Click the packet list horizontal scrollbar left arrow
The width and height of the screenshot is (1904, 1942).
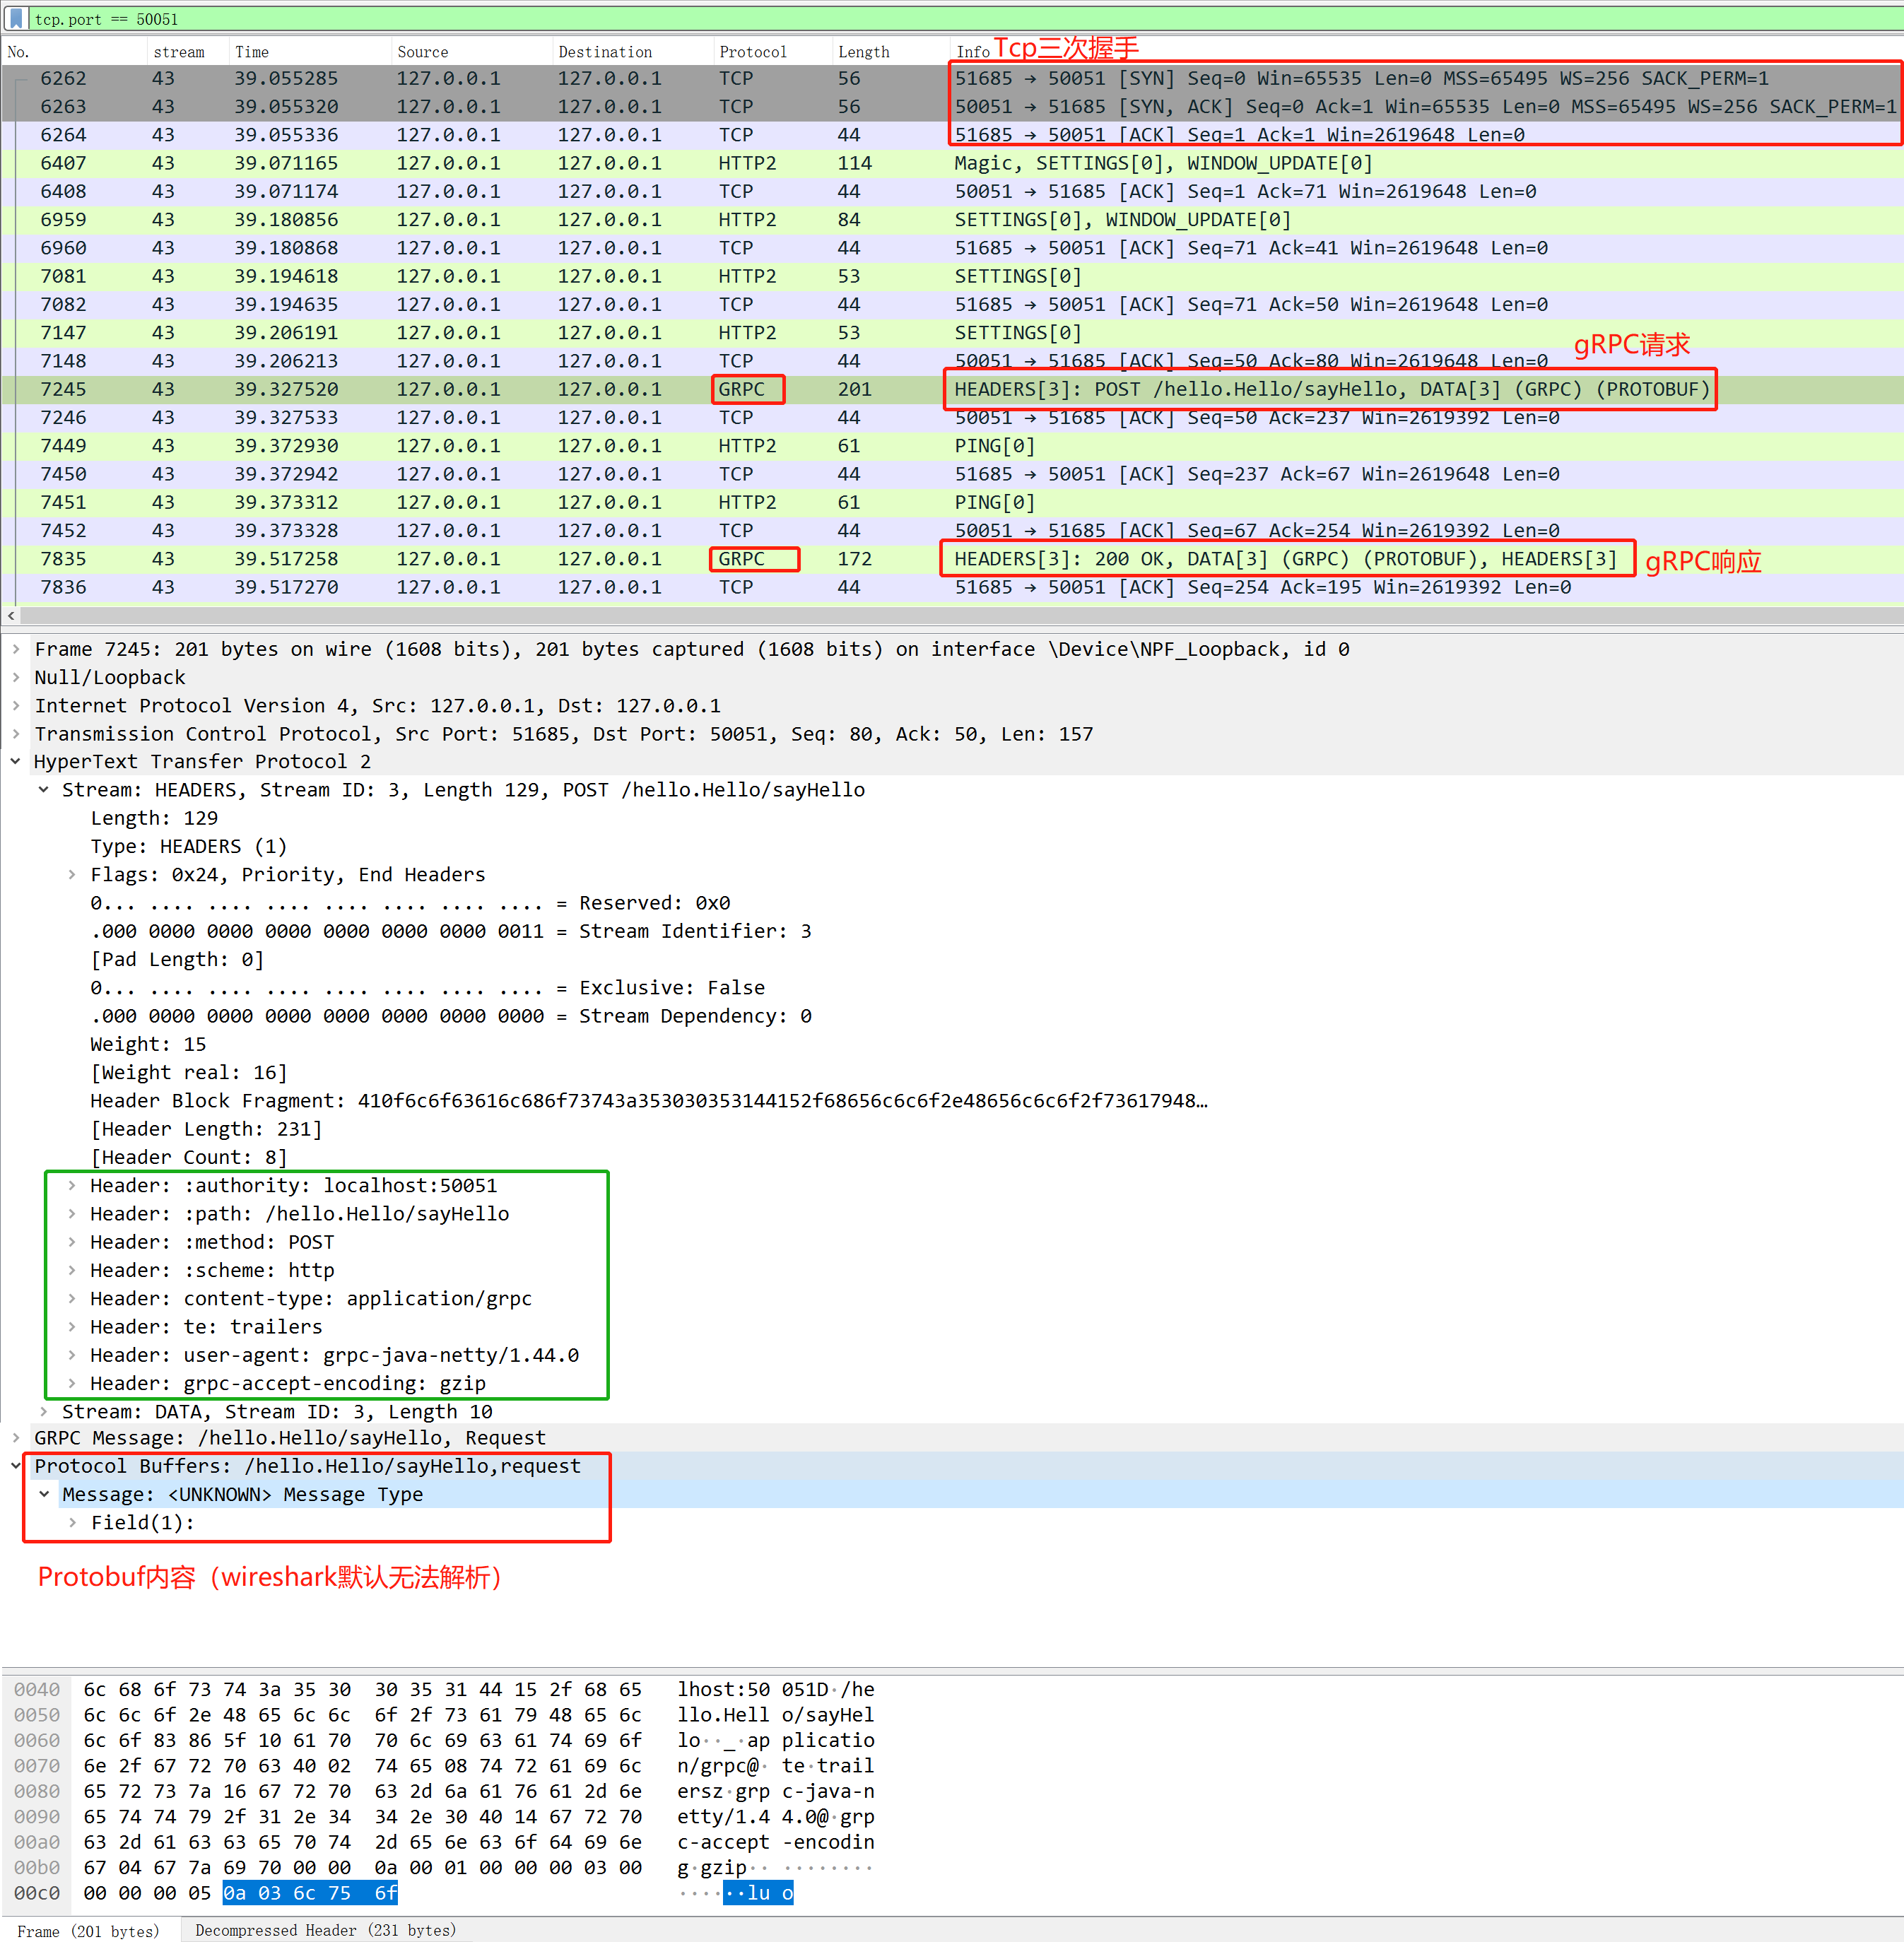pos(10,616)
